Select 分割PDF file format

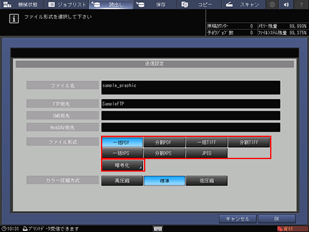pos(164,142)
